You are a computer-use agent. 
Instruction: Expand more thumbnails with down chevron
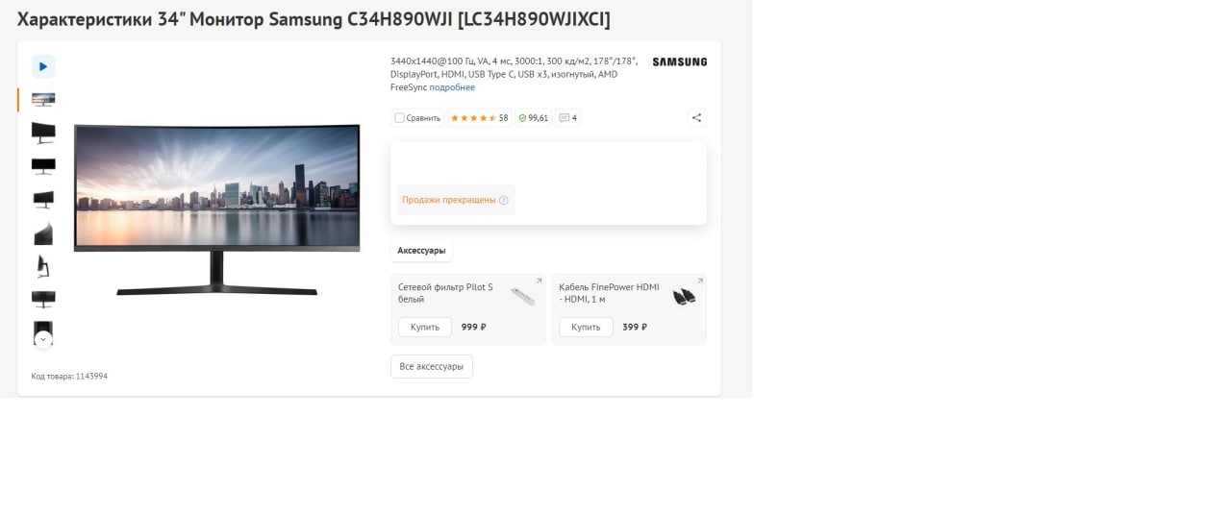click(x=43, y=339)
